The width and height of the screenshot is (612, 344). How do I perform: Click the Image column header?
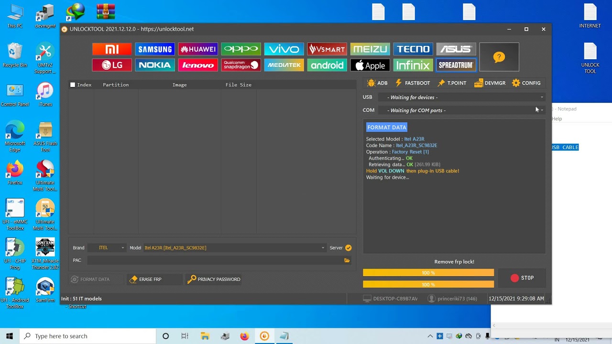click(x=179, y=85)
